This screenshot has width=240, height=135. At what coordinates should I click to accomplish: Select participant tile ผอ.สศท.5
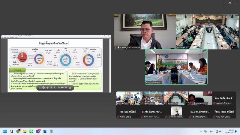coord(200,112)
